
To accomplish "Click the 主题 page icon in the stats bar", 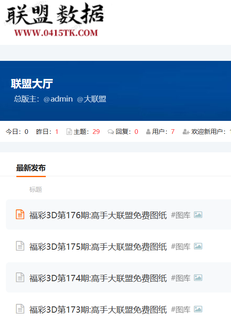I will click(x=69, y=132).
